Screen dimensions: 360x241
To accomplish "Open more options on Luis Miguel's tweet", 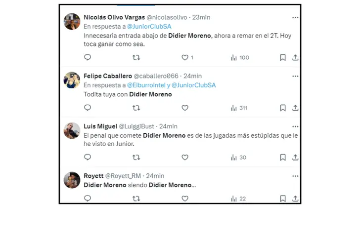I will point(295,126).
